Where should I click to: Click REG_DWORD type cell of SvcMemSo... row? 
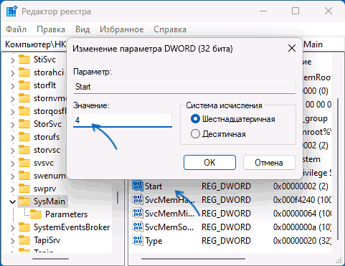(226, 227)
